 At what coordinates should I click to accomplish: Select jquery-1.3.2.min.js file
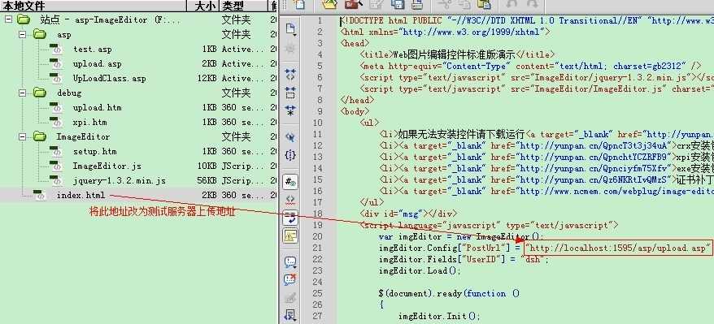[119, 180]
